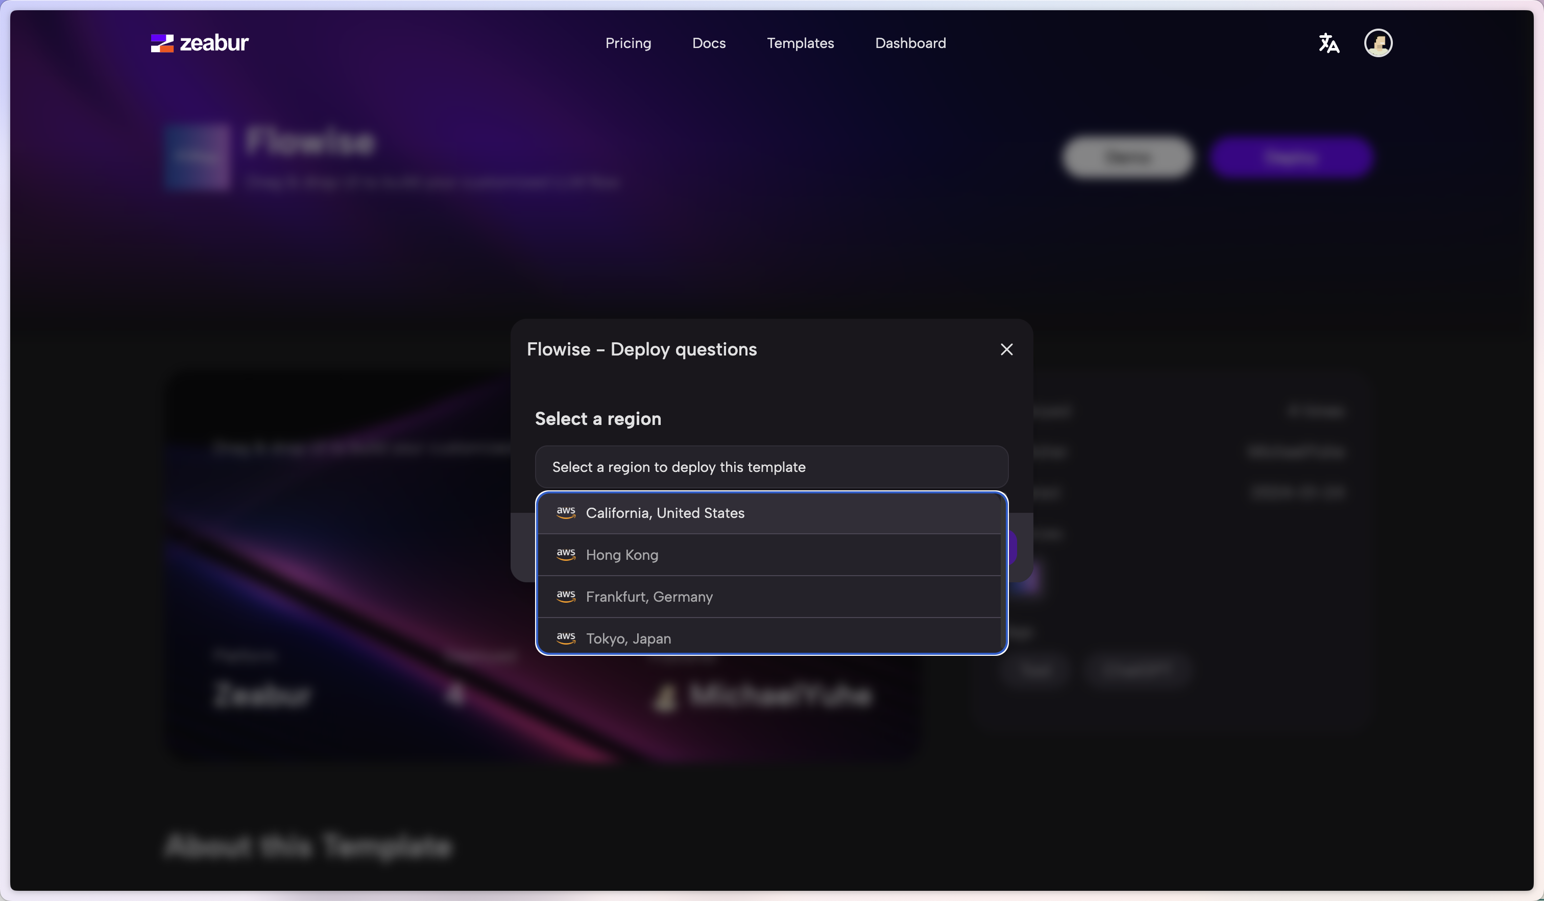Select California, United States region
The image size is (1544, 901).
tap(665, 513)
